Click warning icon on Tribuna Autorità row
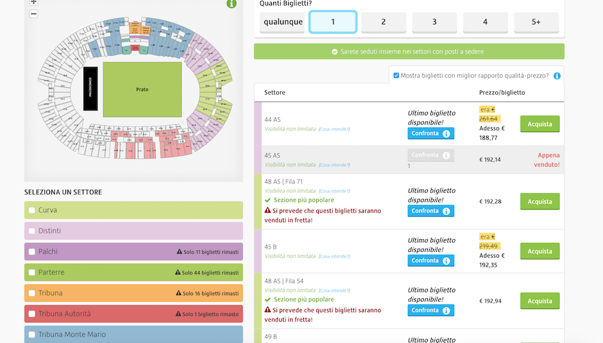Screen dimensions: 603x343 (178, 314)
